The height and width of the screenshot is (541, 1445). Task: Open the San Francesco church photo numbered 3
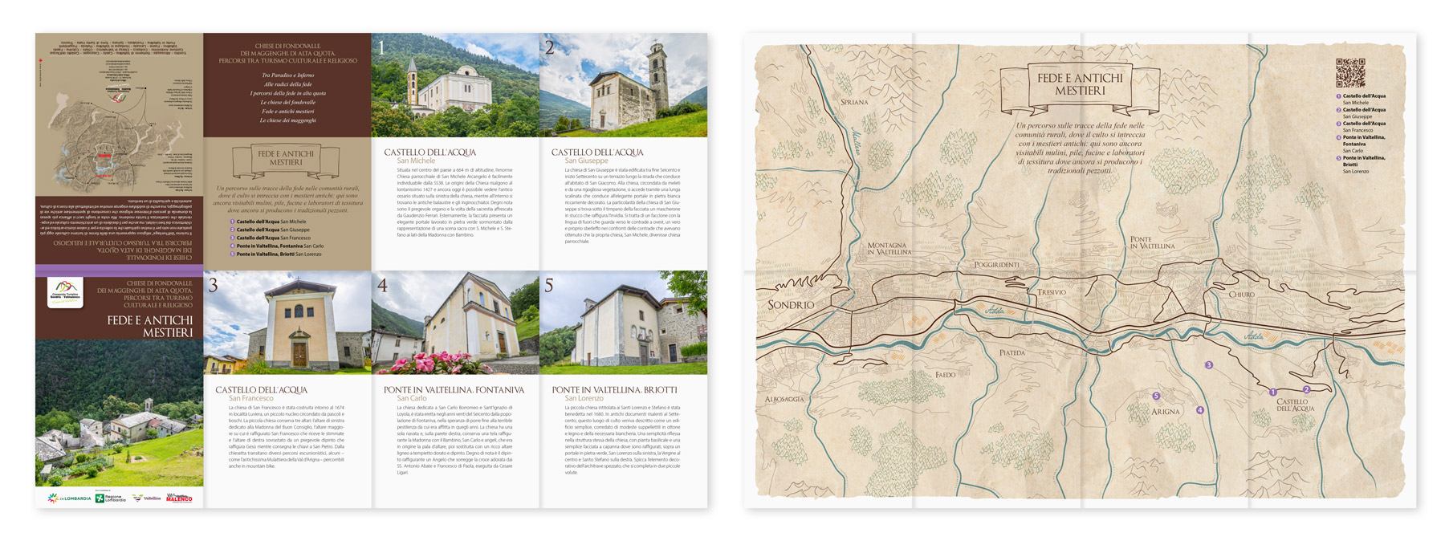tap(287, 323)
